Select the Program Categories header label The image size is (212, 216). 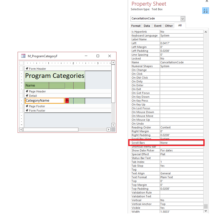click(54, 76)
